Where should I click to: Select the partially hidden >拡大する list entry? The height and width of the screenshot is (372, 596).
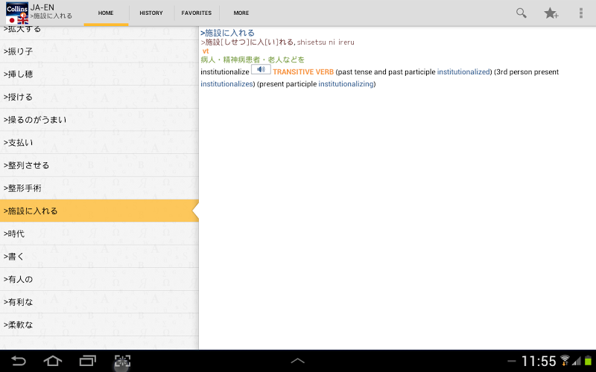(99, 33)
